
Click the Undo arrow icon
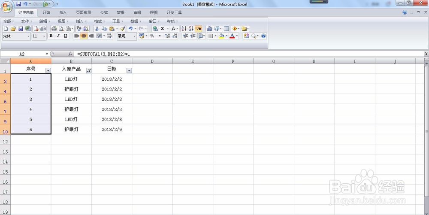coord(130,28)
